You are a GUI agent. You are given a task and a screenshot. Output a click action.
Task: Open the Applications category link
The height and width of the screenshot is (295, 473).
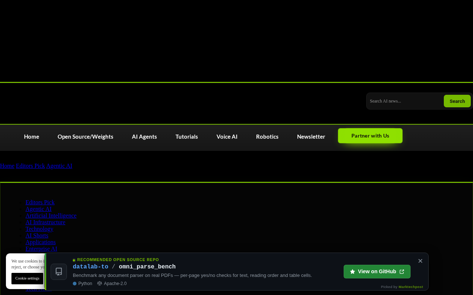pos(41,242)
